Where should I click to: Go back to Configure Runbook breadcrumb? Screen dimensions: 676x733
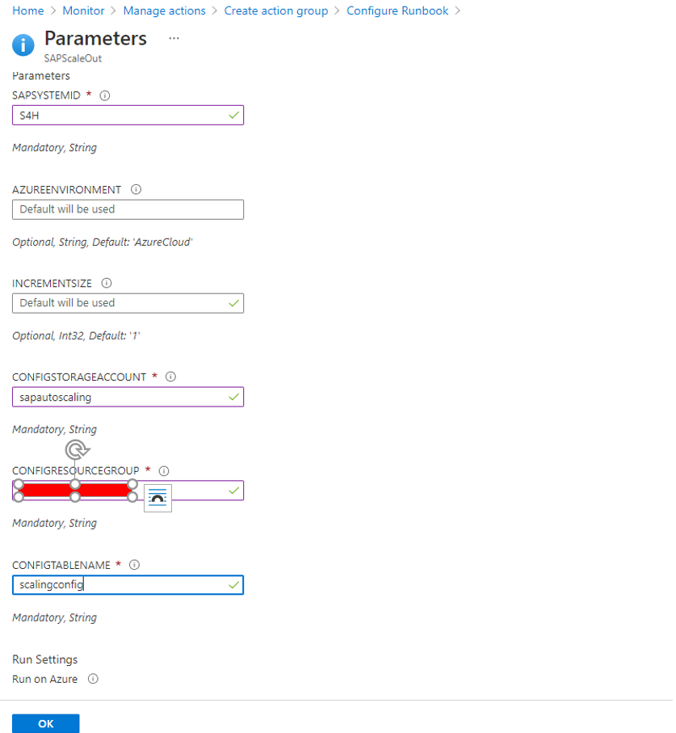[x=397, y=11]
